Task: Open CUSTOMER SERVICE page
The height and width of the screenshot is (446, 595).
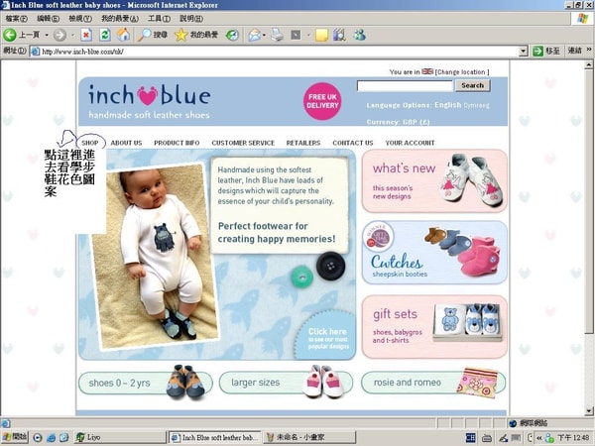Action: pos(243,143)
